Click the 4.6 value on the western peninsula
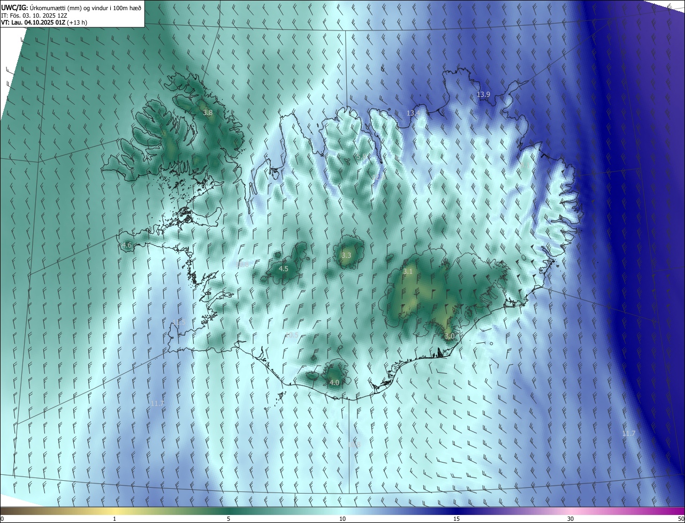Image resolution: width=685 pixels, height=523 pixels. click(x=127, y=245)
